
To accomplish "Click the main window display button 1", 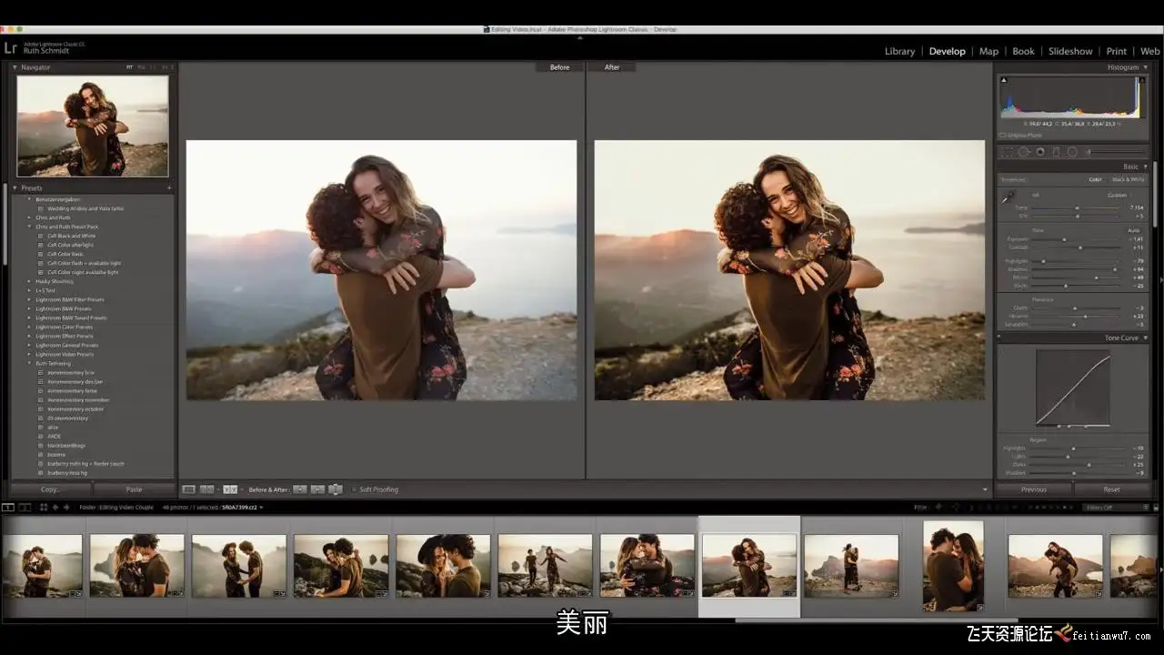I will click(8, 507).
